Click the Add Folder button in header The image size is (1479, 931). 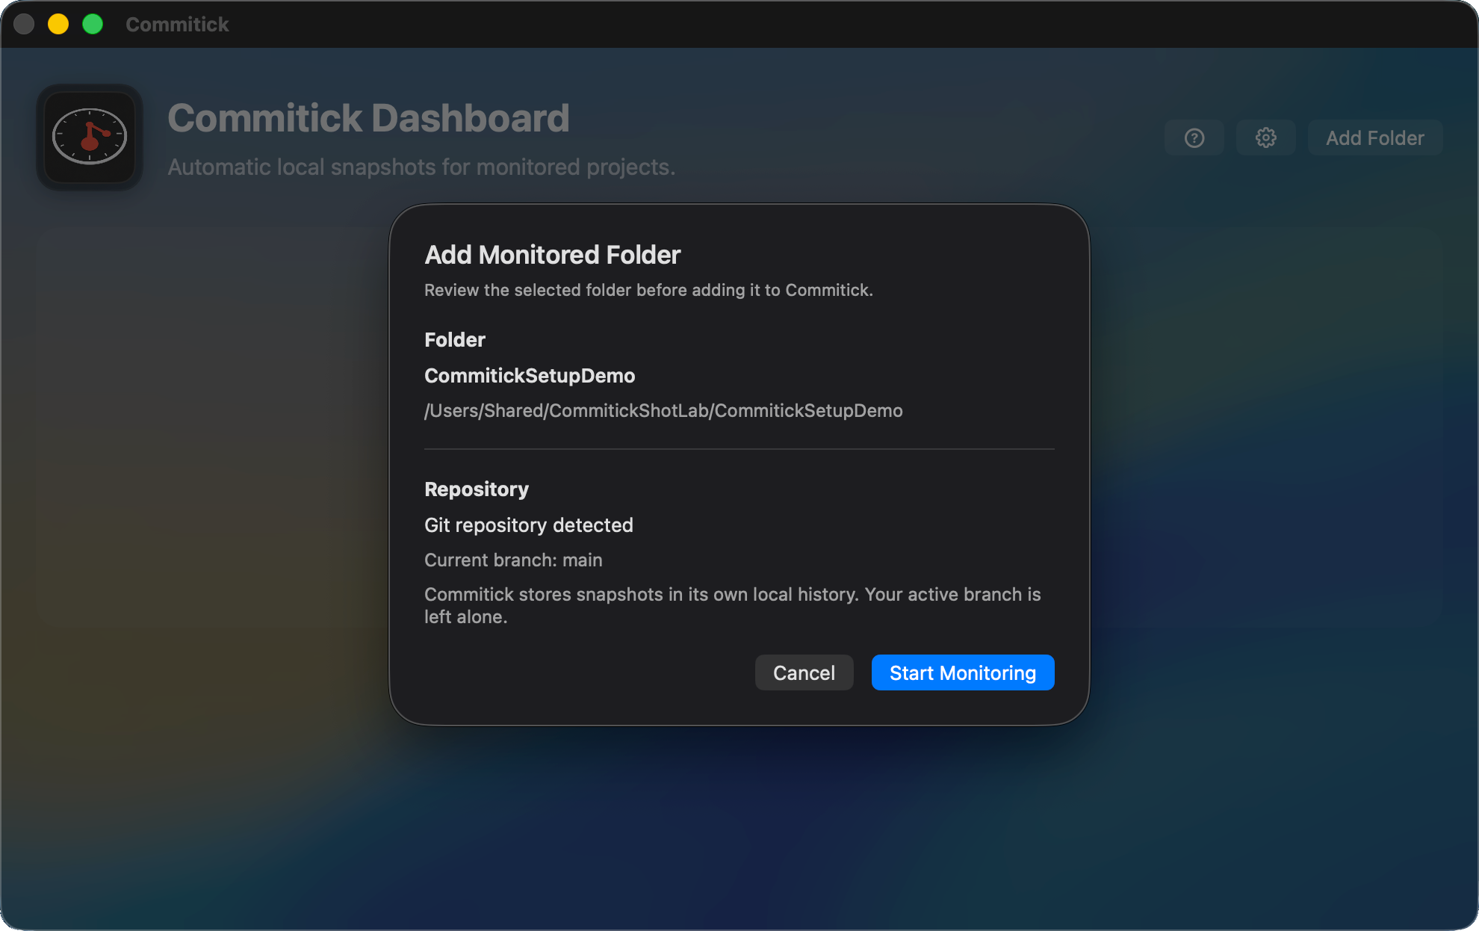(1374, 137)
